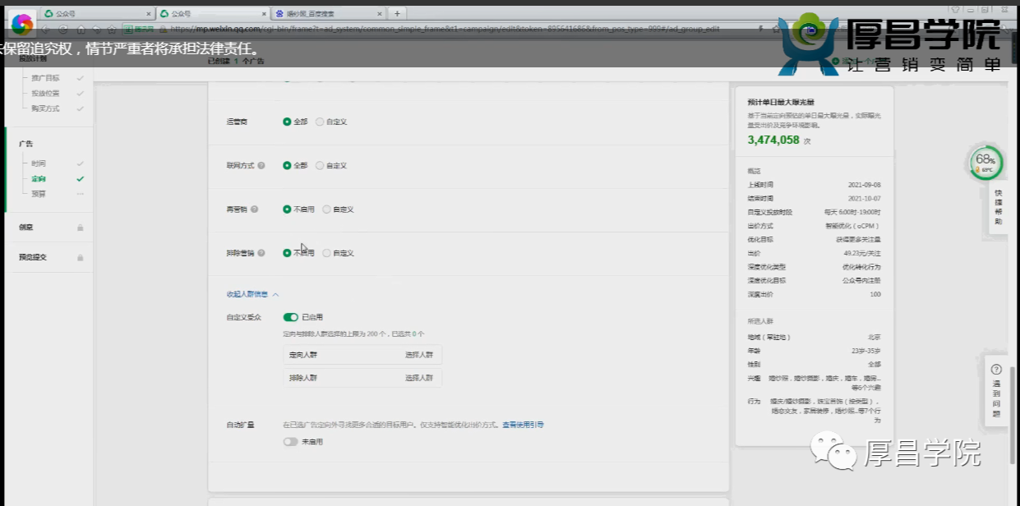Select the 创意 section in sidebar
The height and width of the screenshot is (506, 1020).
pyautogui.click(x=25, y=228)
